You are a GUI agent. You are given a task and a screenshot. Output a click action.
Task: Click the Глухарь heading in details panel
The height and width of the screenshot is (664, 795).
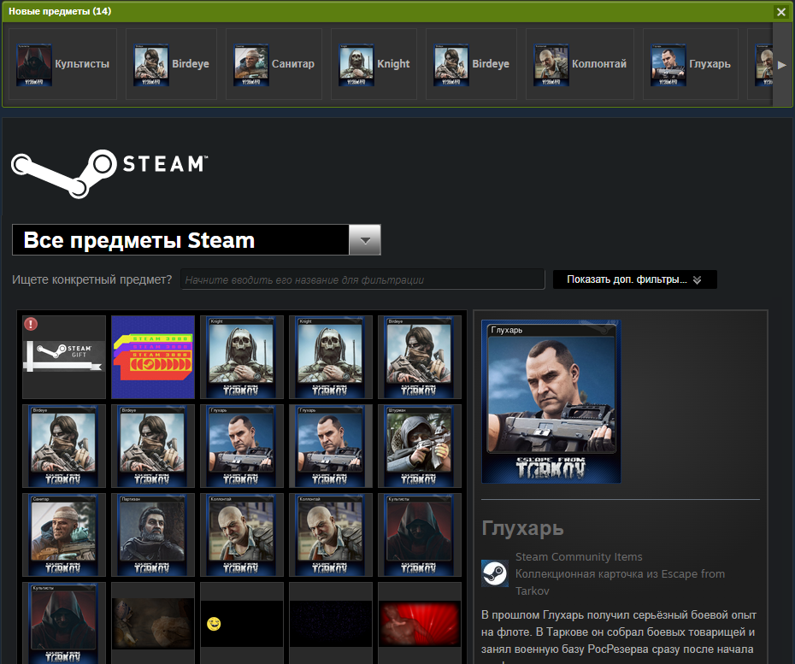point(522,528)
